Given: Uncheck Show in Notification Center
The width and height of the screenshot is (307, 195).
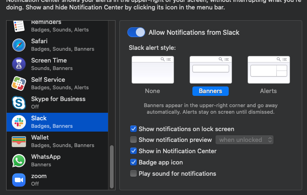Looking at the screenshot, I should 133,151.
